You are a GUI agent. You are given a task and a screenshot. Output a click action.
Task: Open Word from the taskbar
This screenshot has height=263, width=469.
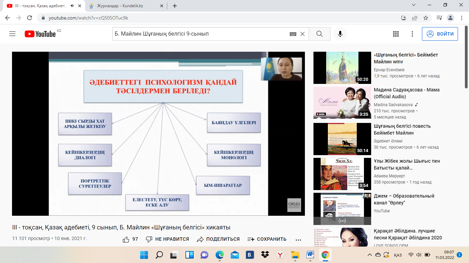pyautogui.click(x=310, y=255)
